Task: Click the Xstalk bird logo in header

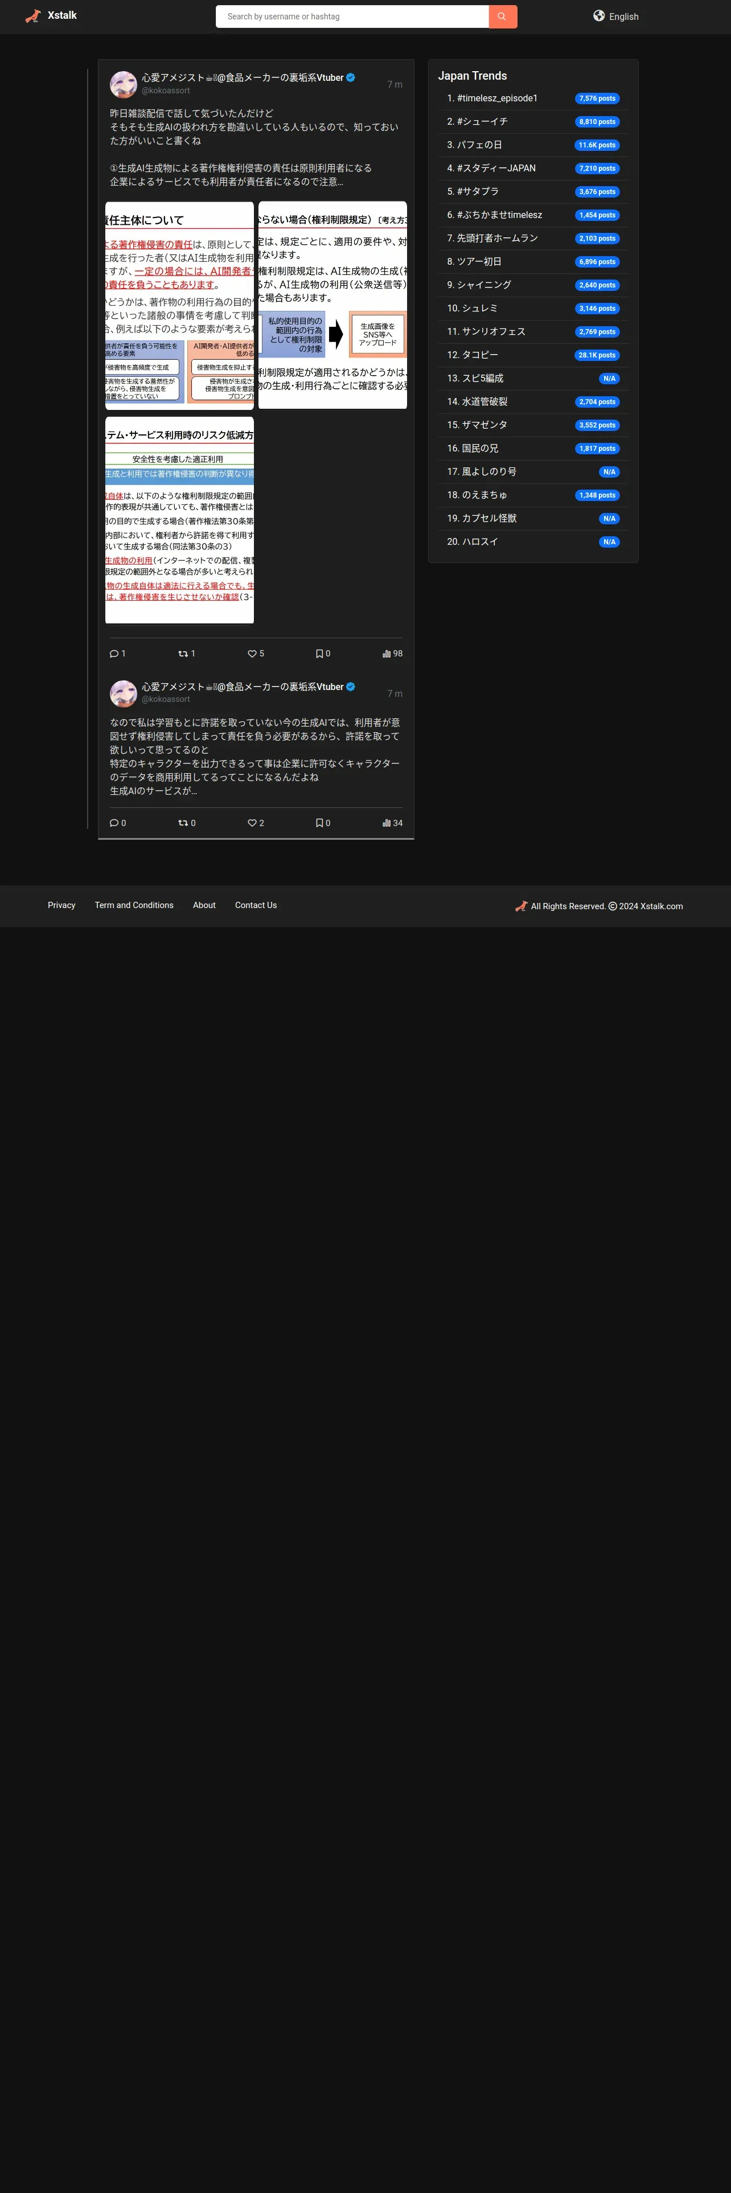Action: [x=33, y=16]
